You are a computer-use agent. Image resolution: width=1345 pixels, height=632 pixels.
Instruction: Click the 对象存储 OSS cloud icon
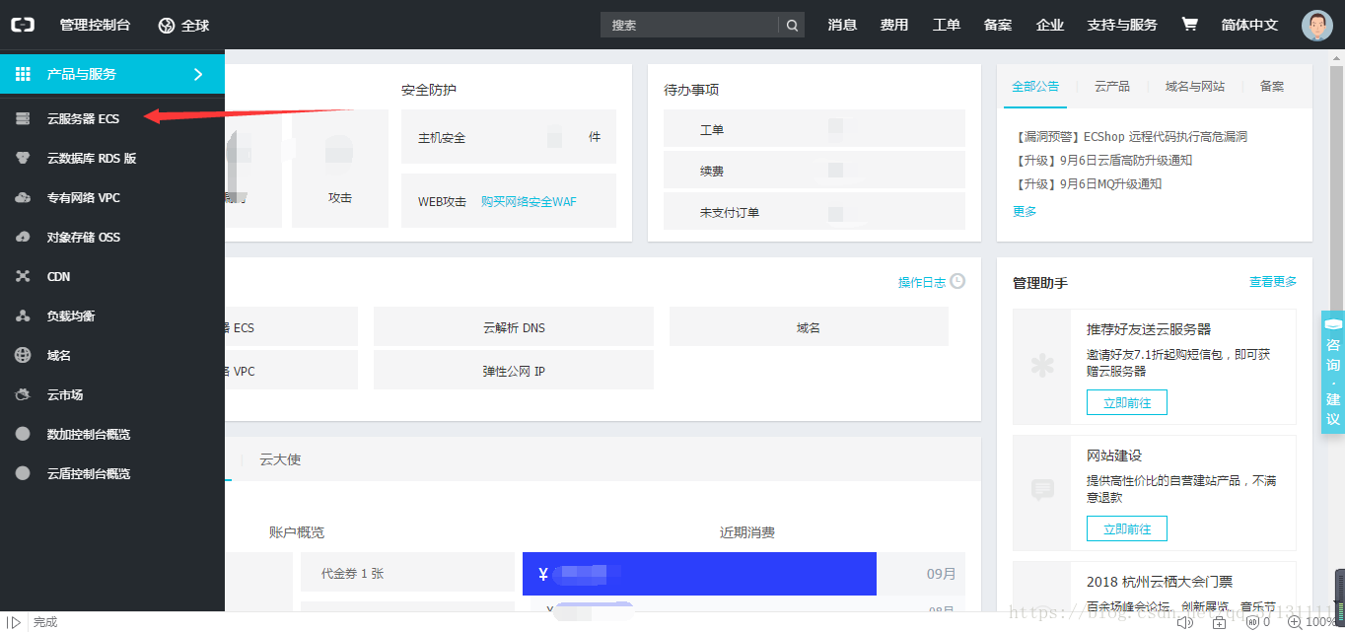pos(23,237)
